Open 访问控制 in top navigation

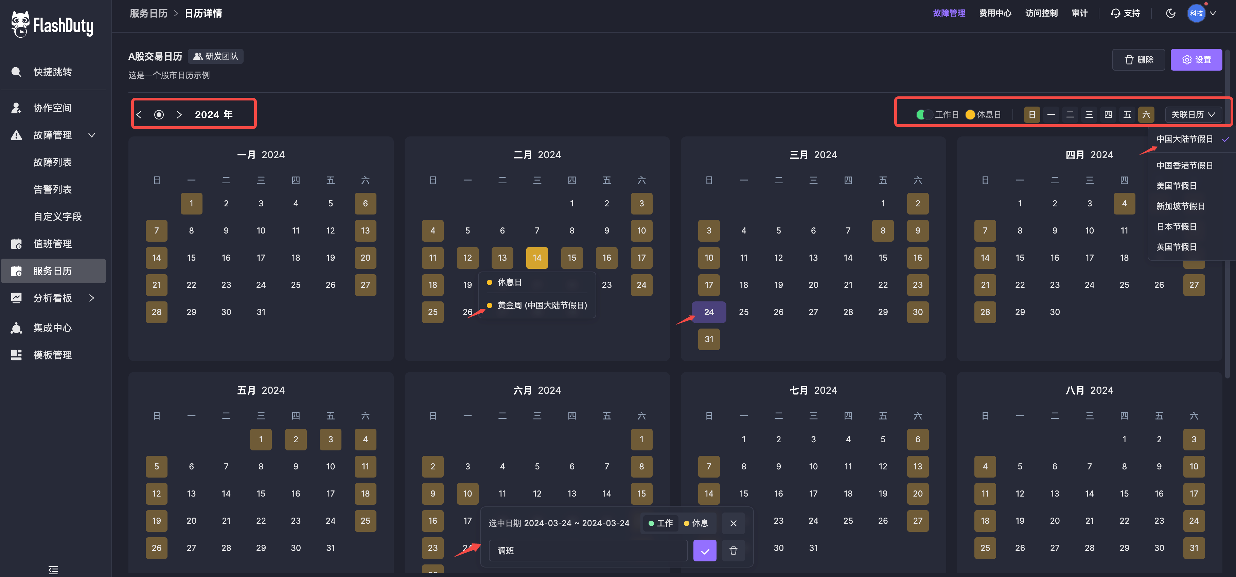pyautogui.click(x=1041, y=14)
